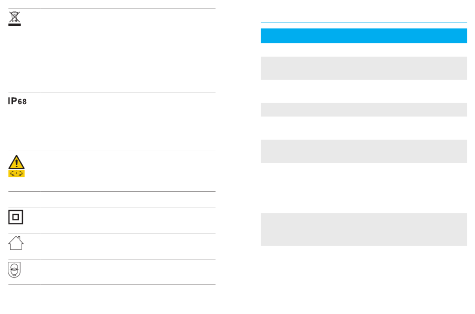This screenshot has width=475, height=314.
Task: Click the inner square of the double-square icon
Action: [x=16, y=217]
